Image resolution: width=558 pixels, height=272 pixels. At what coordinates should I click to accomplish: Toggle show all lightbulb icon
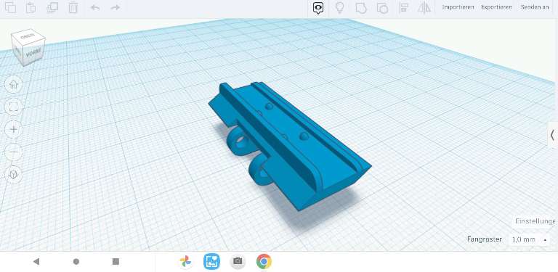click(339, 8)
